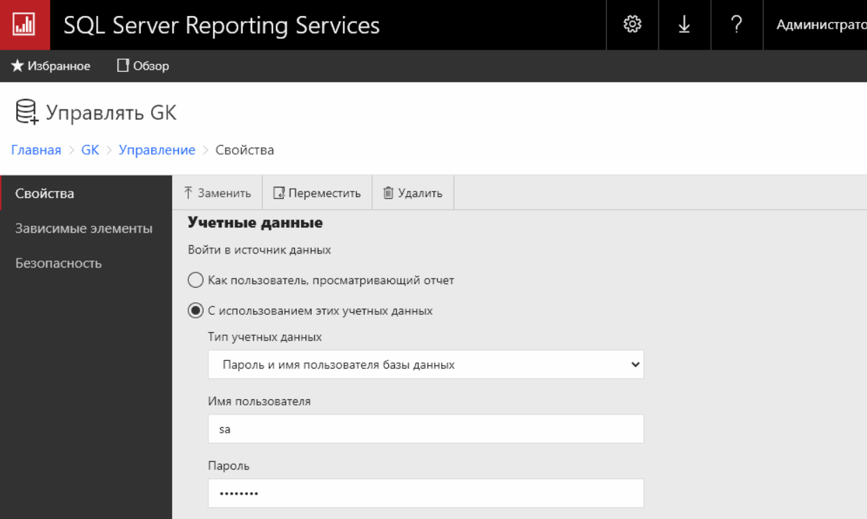867x519 pixels.
Task: Focus the Пароль password field
Action: coord(426,493)
